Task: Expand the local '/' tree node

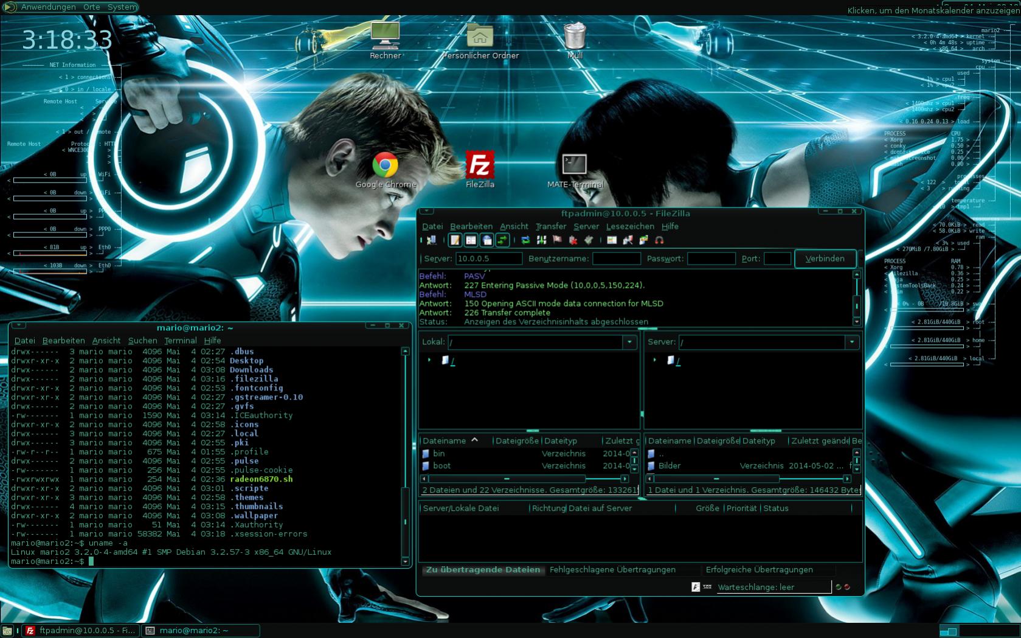Action: [x=429, y=360]
